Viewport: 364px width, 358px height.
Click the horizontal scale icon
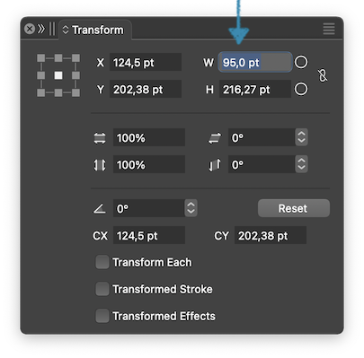[x=100, y=138]
